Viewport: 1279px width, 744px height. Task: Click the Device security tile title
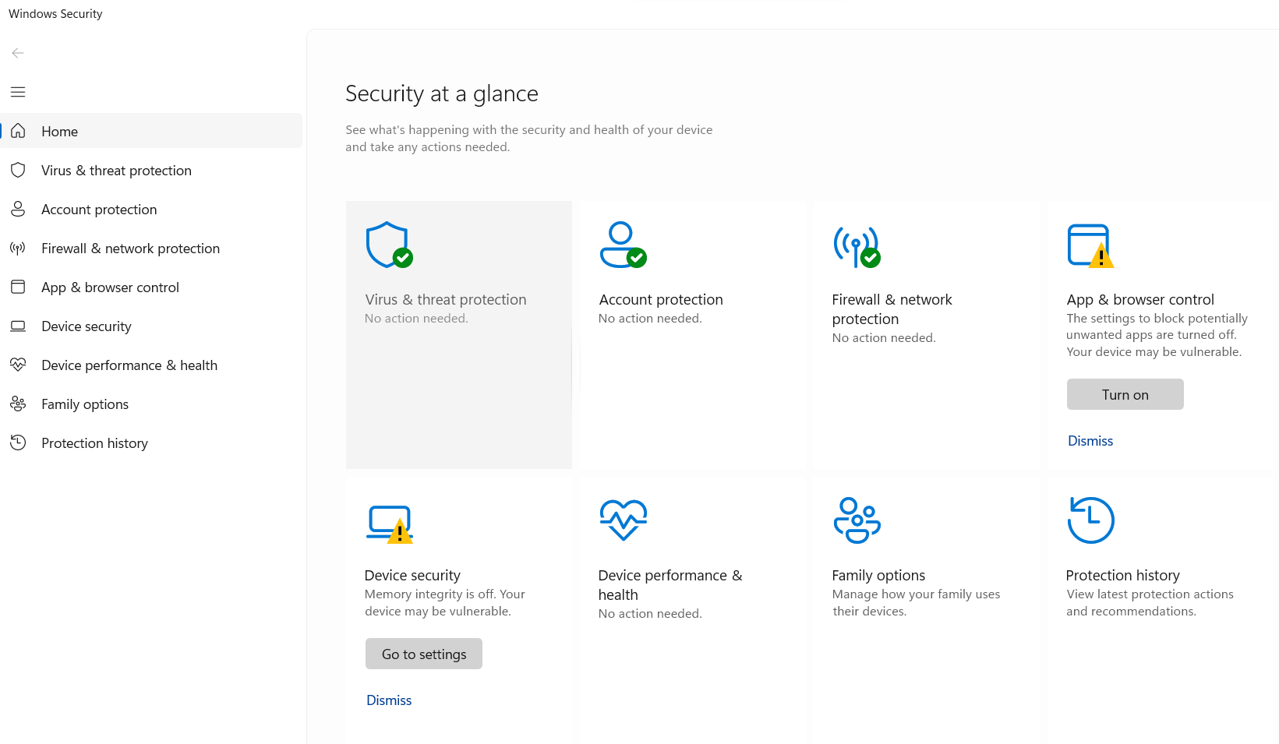point(412,575)
